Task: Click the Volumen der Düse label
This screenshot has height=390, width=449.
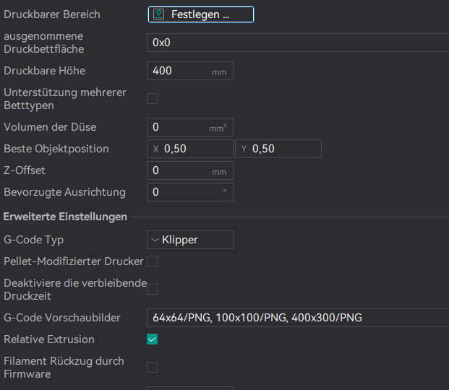Action: pos(50,127)
